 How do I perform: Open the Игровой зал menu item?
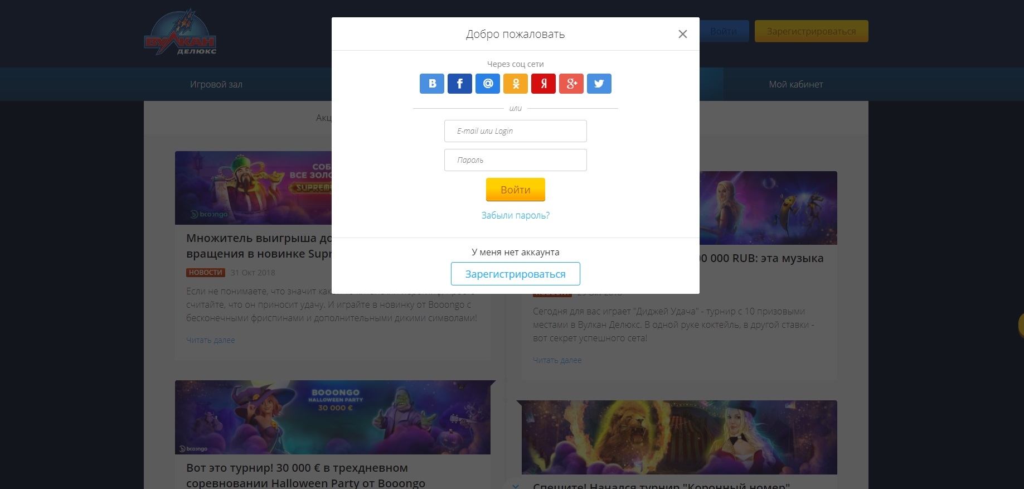click(216, 84)
